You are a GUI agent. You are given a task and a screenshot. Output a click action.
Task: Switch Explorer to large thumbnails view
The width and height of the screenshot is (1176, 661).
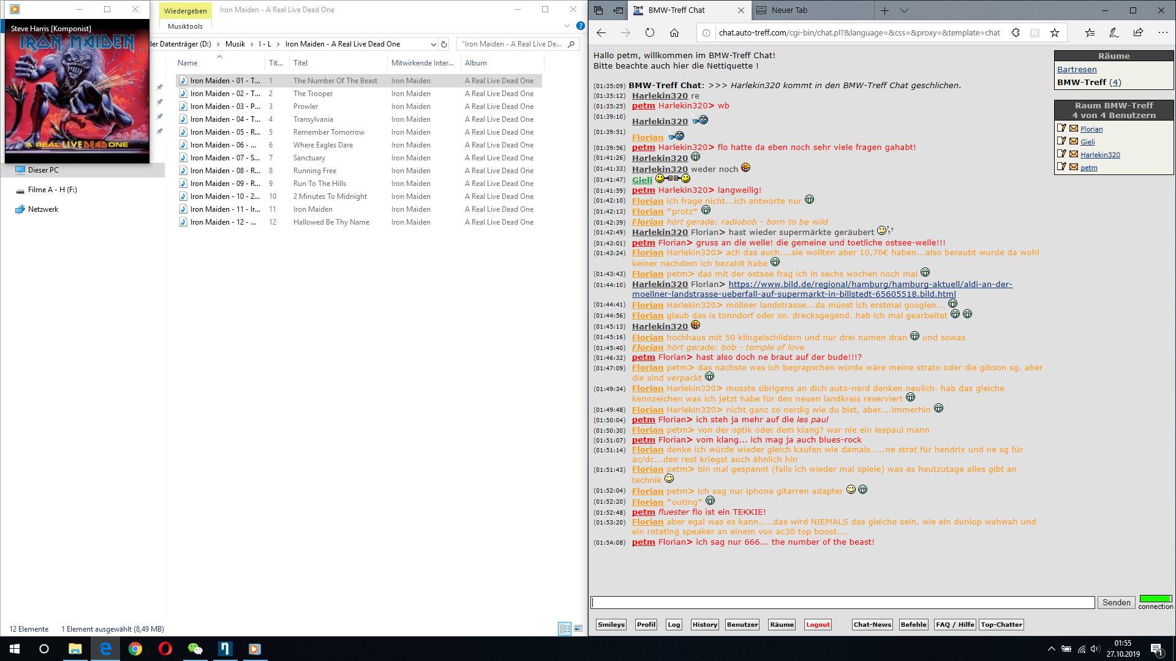pyautogui.click(x=578, y=629)
